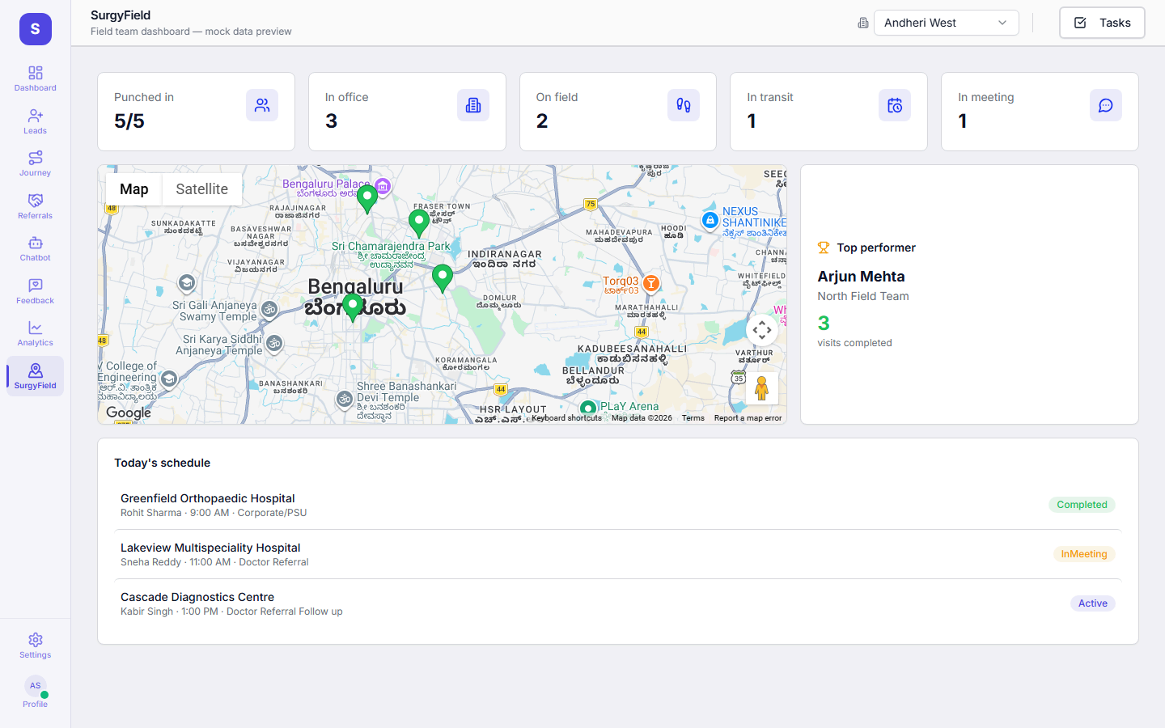The height and width of the screenshot is (728, 1165).
Task: Click the On field count 2
Action: 542,121
